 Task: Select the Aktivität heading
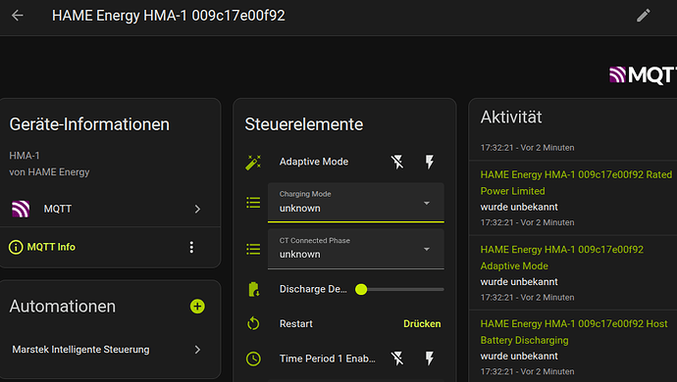pos(511,118)
